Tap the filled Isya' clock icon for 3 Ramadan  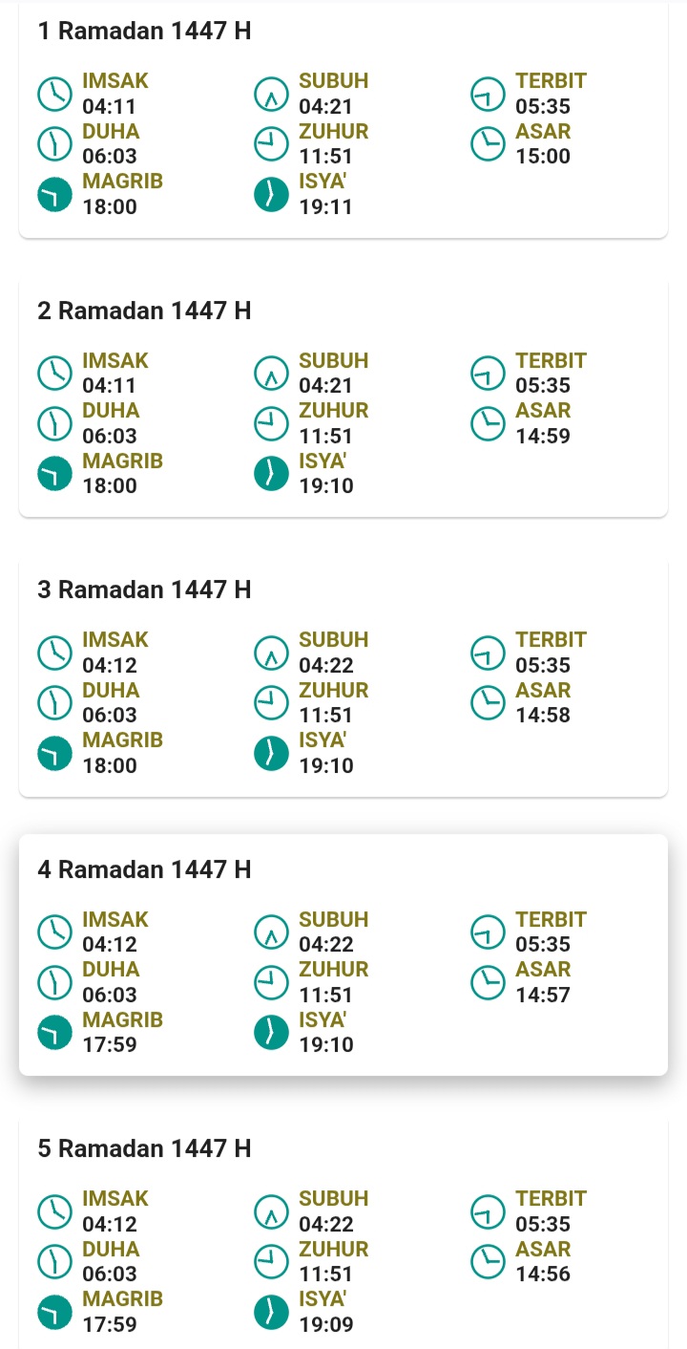click(x=271, y=753)
